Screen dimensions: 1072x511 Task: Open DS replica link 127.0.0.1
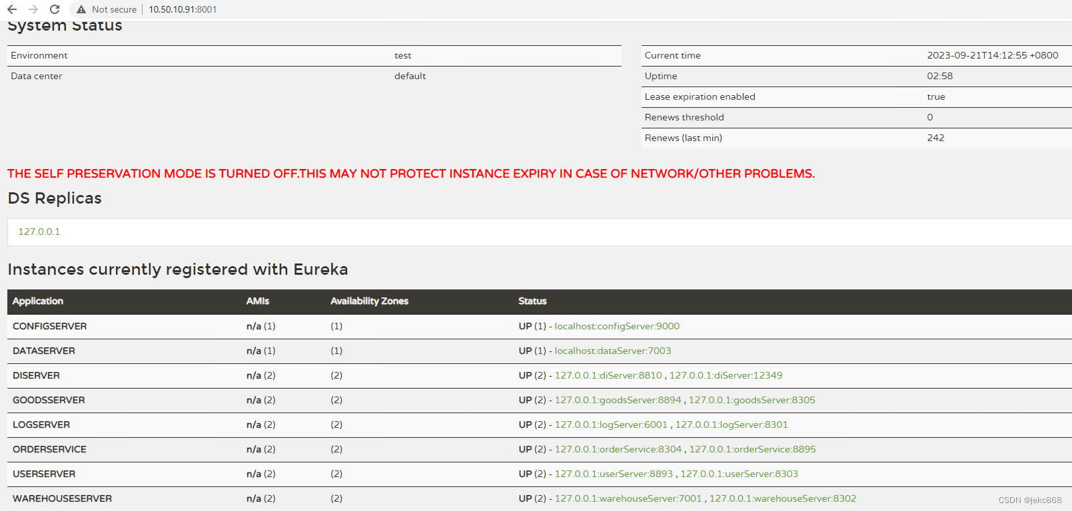point(39,232)
